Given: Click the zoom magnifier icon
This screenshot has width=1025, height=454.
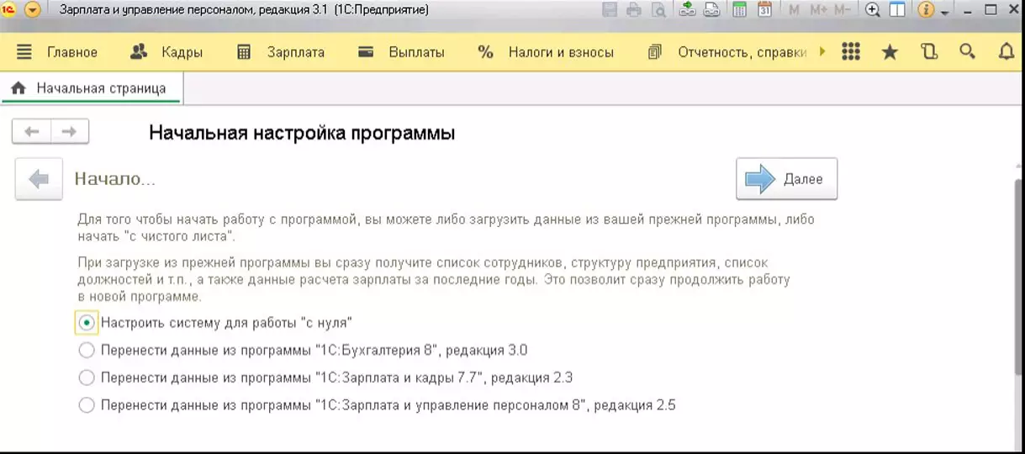Looking at the screenshot, I should click(x=873, y=10).
